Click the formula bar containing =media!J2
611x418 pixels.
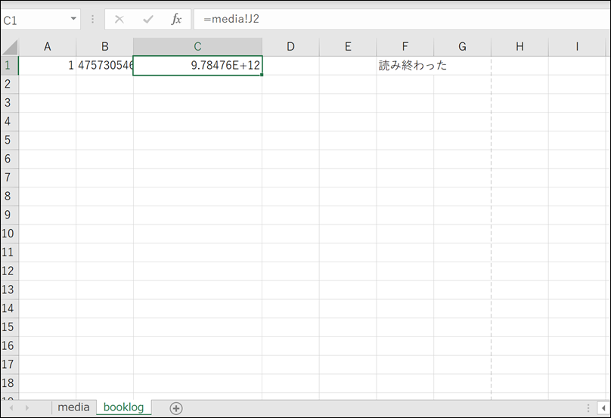pos(402,19)
